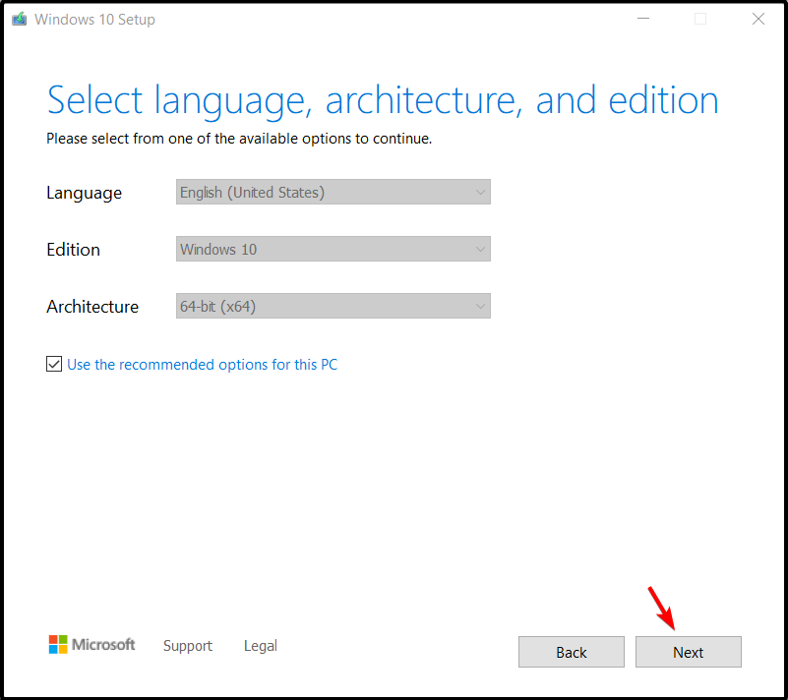
Task: Click the disabled maximize window icon
Action: click(700, 19)
